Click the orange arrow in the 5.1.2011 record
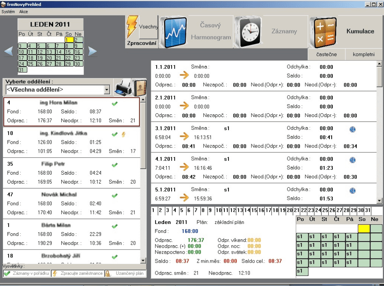 pos(184,197)
